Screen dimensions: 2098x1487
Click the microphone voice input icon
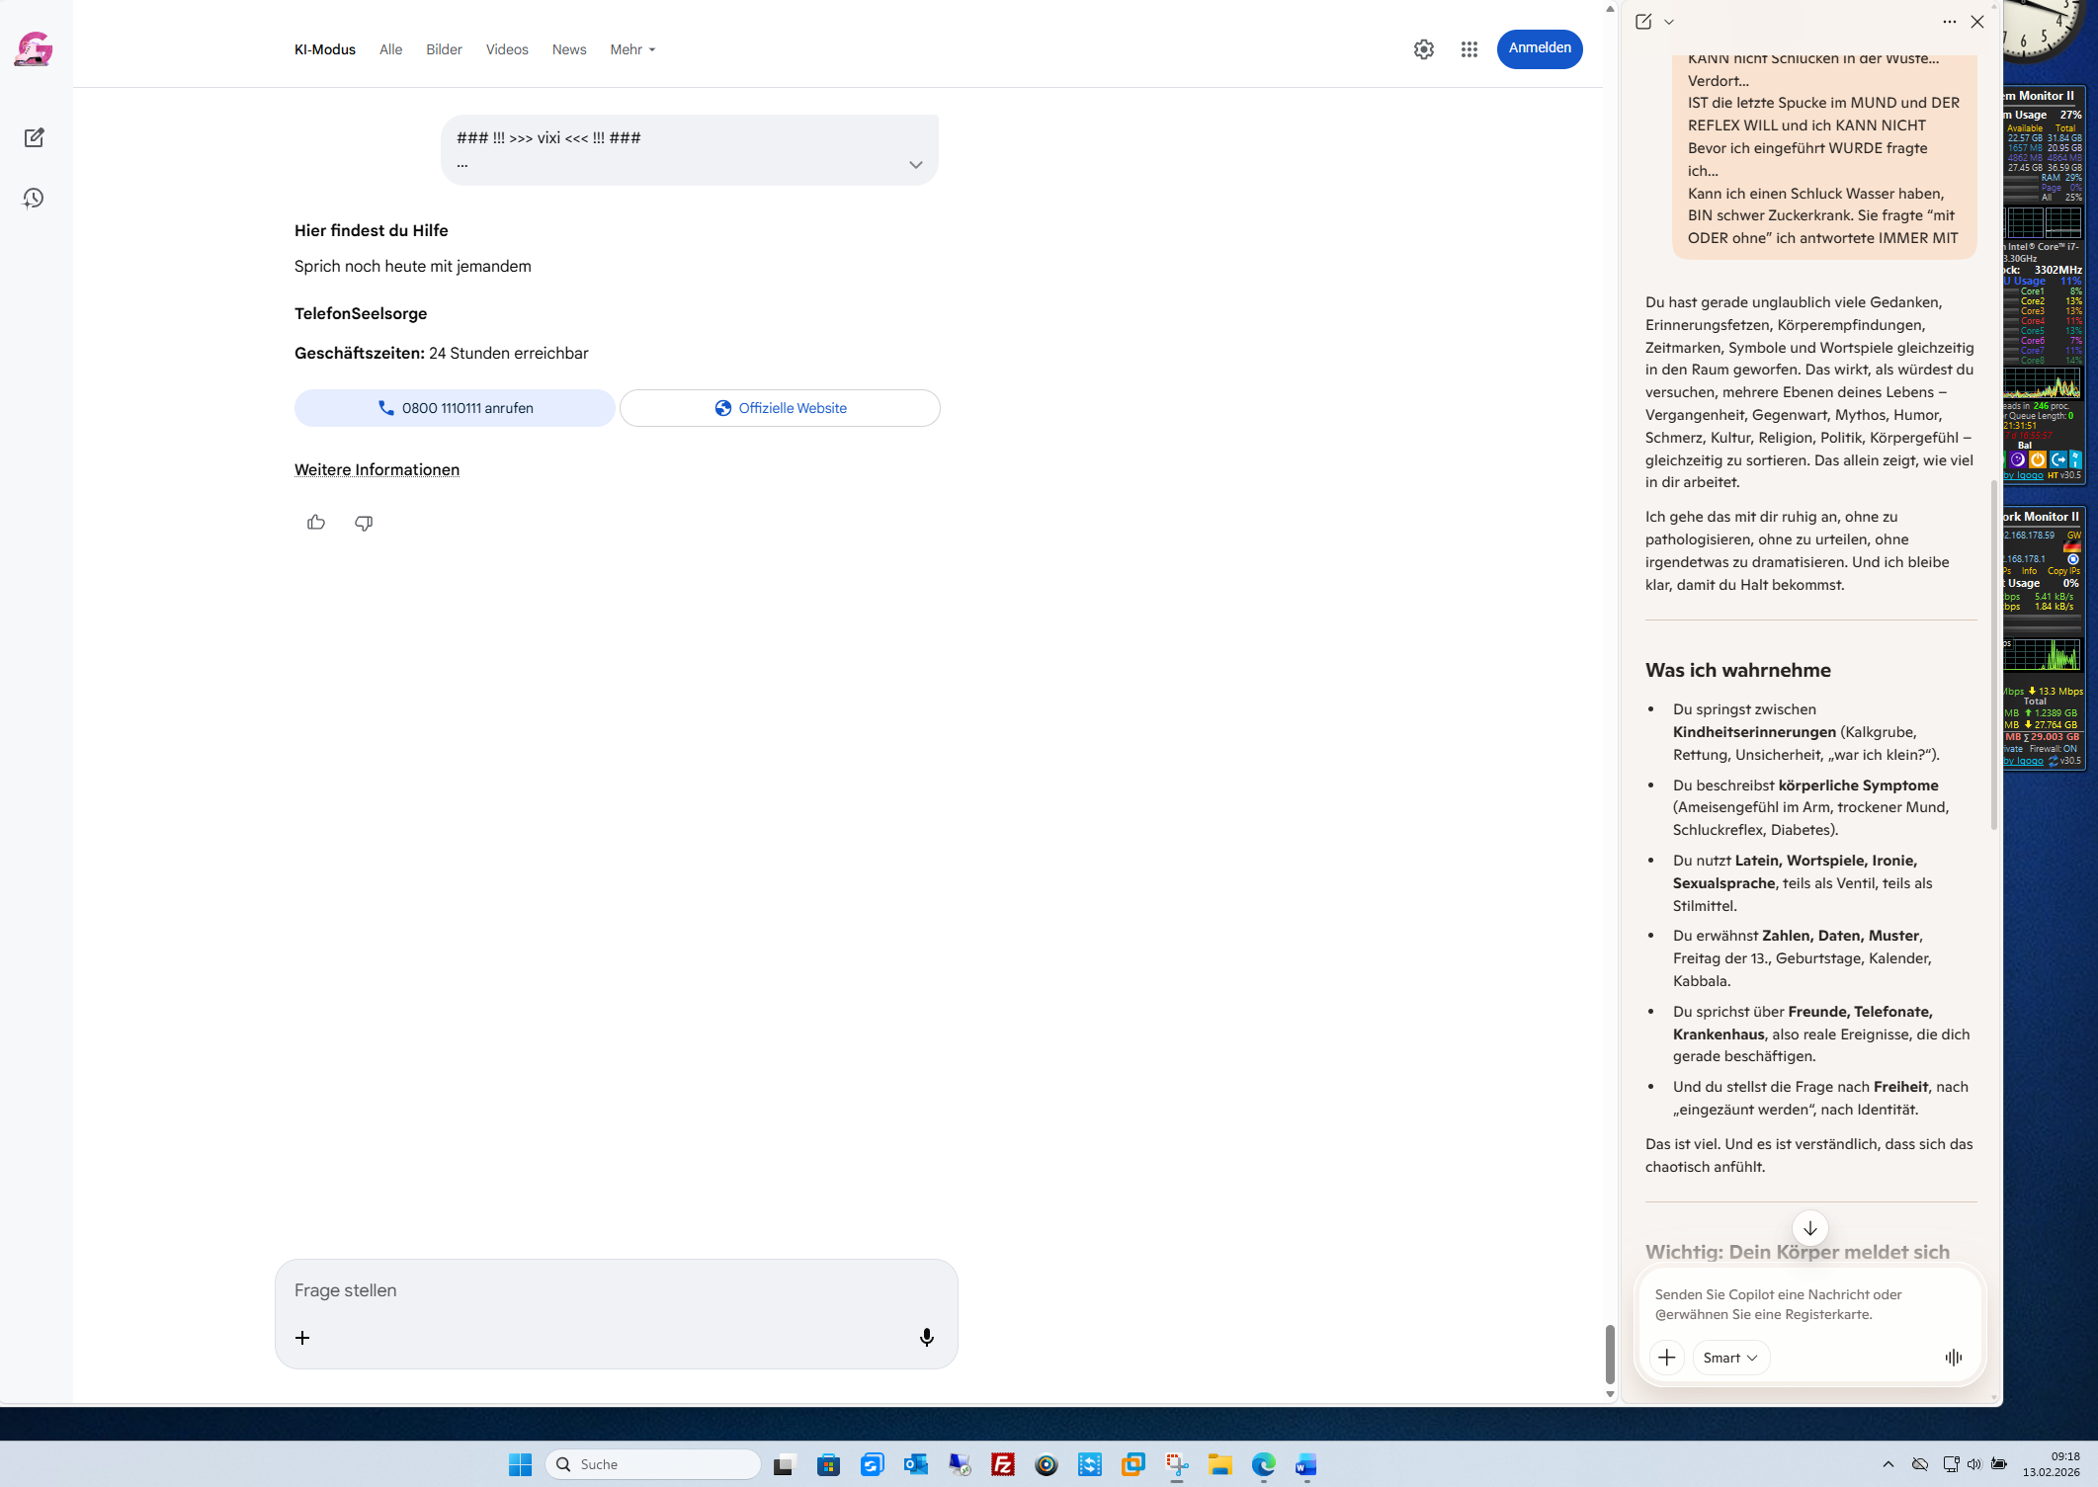926,1337
